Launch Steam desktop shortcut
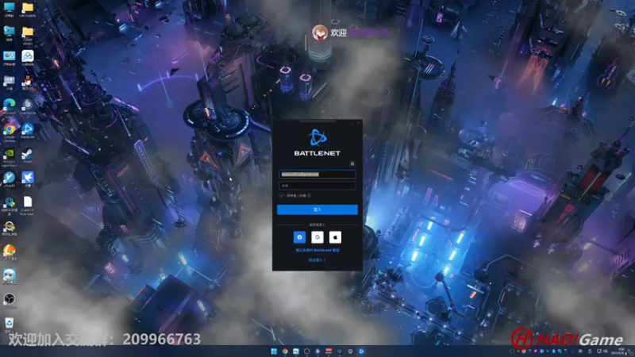 click(x=28, y=155)
